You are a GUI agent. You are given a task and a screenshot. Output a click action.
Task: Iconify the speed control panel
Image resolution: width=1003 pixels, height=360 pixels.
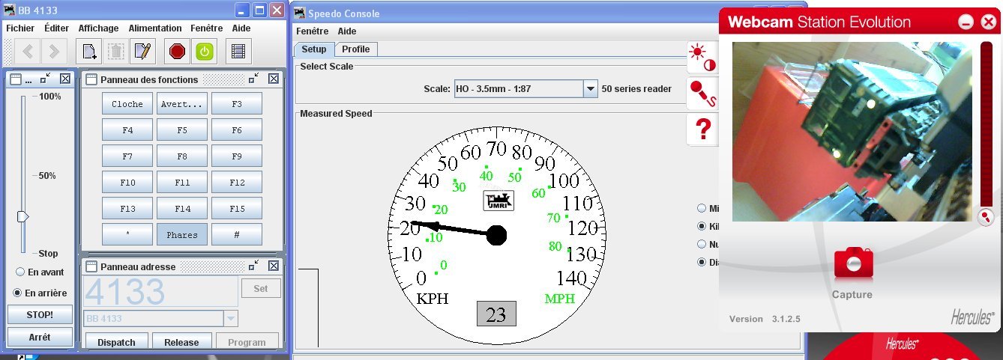(x=46, y=78)
